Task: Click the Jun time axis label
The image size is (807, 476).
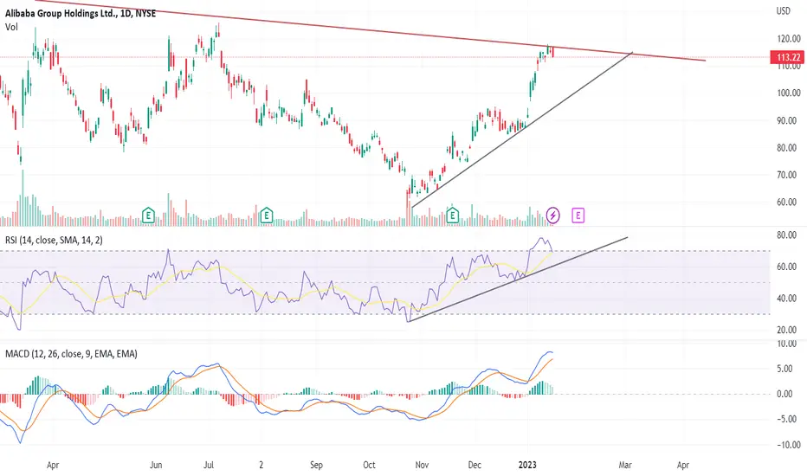Action: [156, 466]
